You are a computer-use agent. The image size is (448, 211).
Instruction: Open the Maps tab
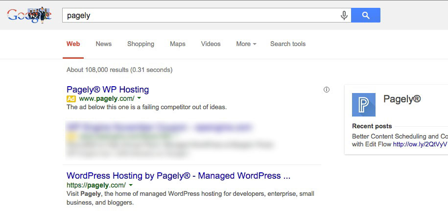pos(177,44)
